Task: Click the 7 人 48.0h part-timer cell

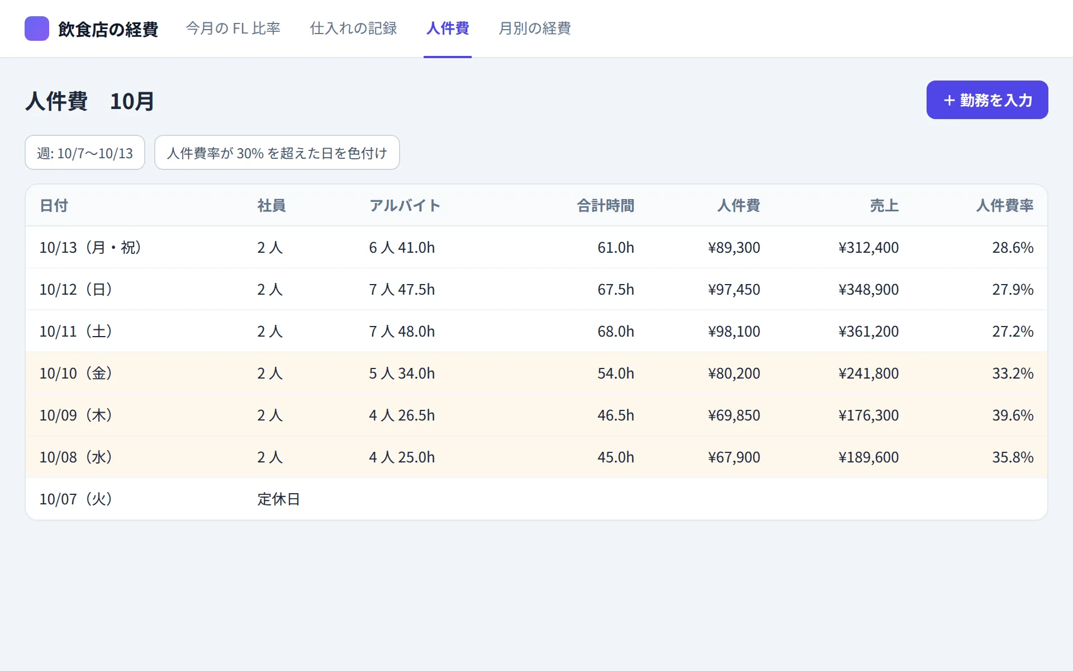Action: 402,332
